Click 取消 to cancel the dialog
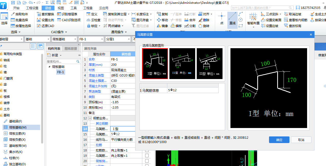The width and height of the screenshot is (326, 166). pos(301,140)
